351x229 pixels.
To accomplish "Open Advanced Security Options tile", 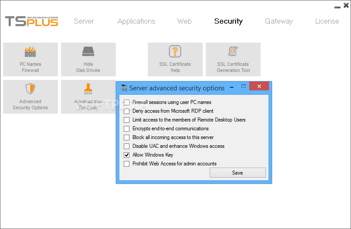I will click(30, 97).
